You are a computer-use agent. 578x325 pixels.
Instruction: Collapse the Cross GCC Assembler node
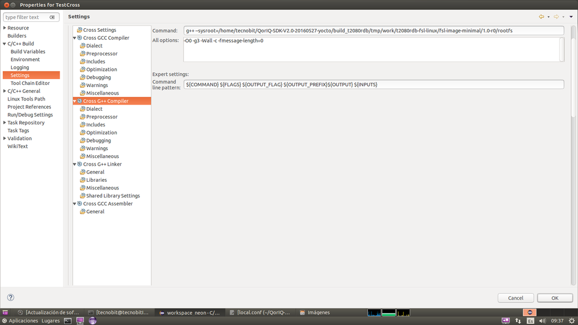75,204
